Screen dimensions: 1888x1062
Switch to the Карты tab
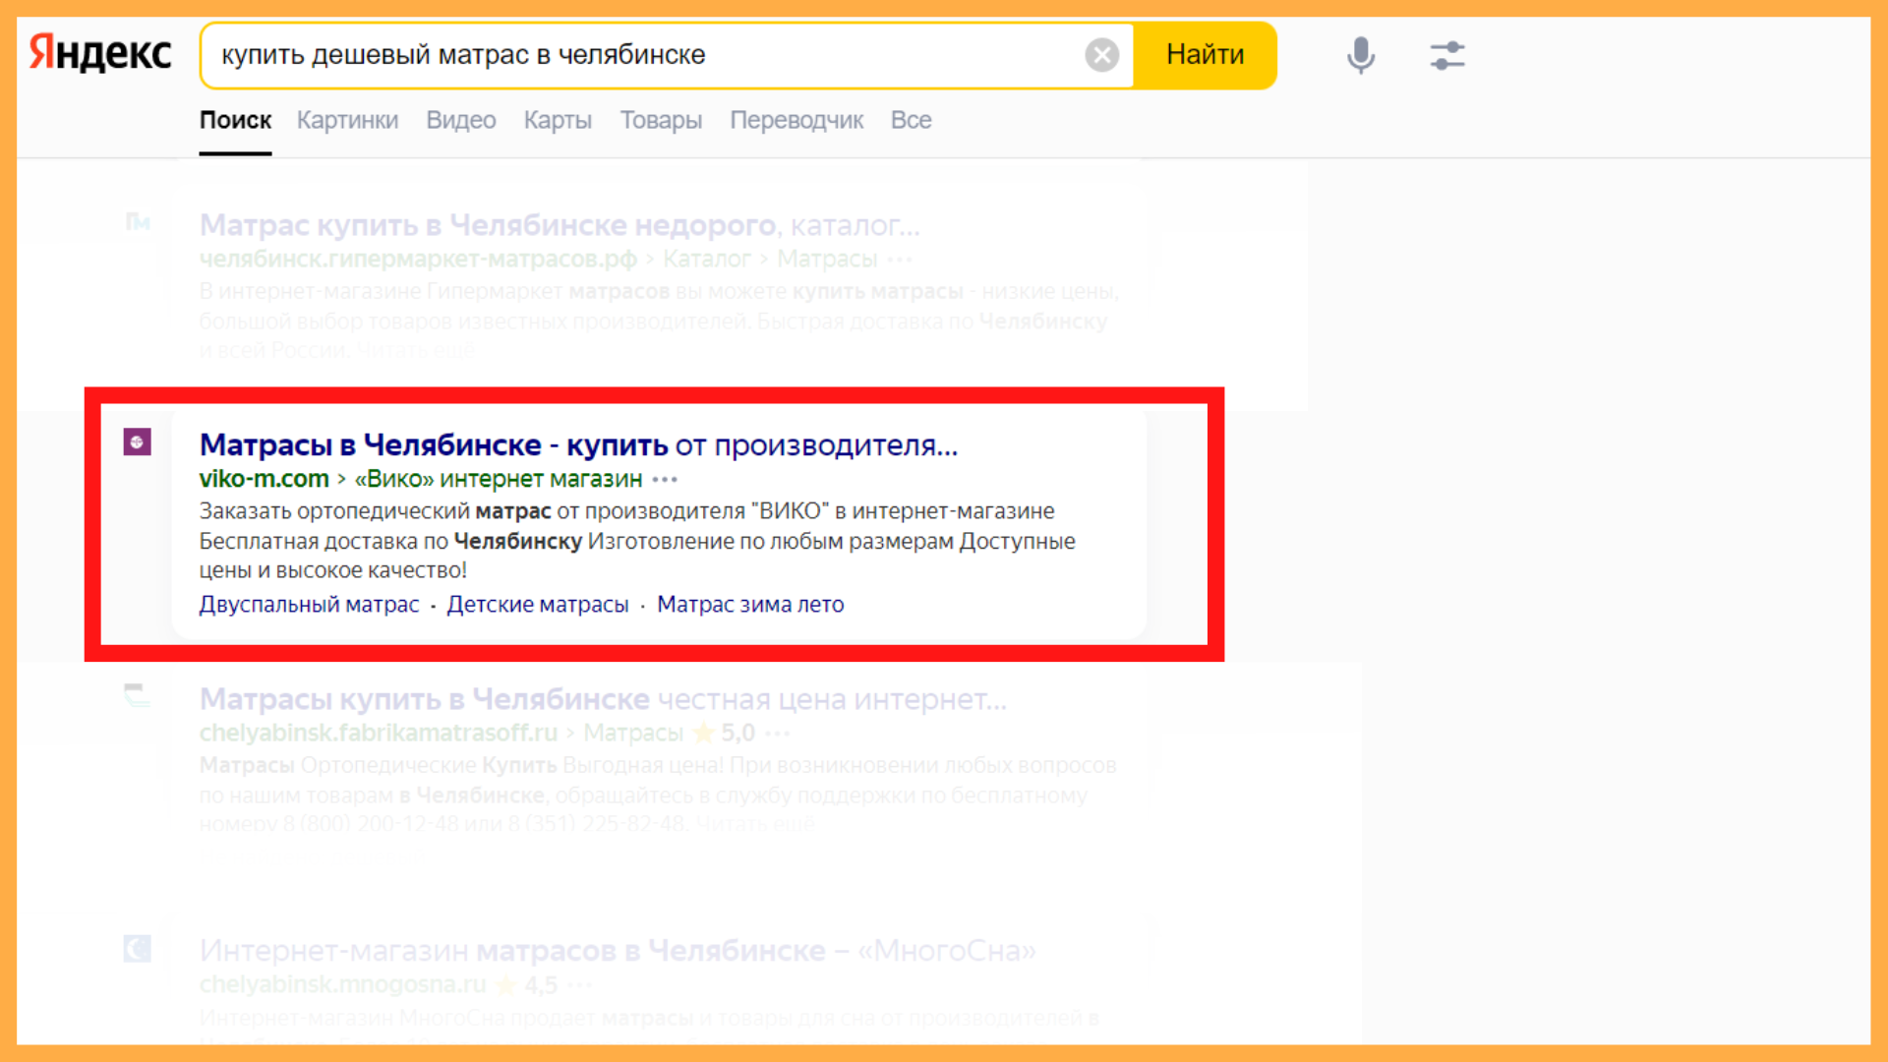coord(558,120)
